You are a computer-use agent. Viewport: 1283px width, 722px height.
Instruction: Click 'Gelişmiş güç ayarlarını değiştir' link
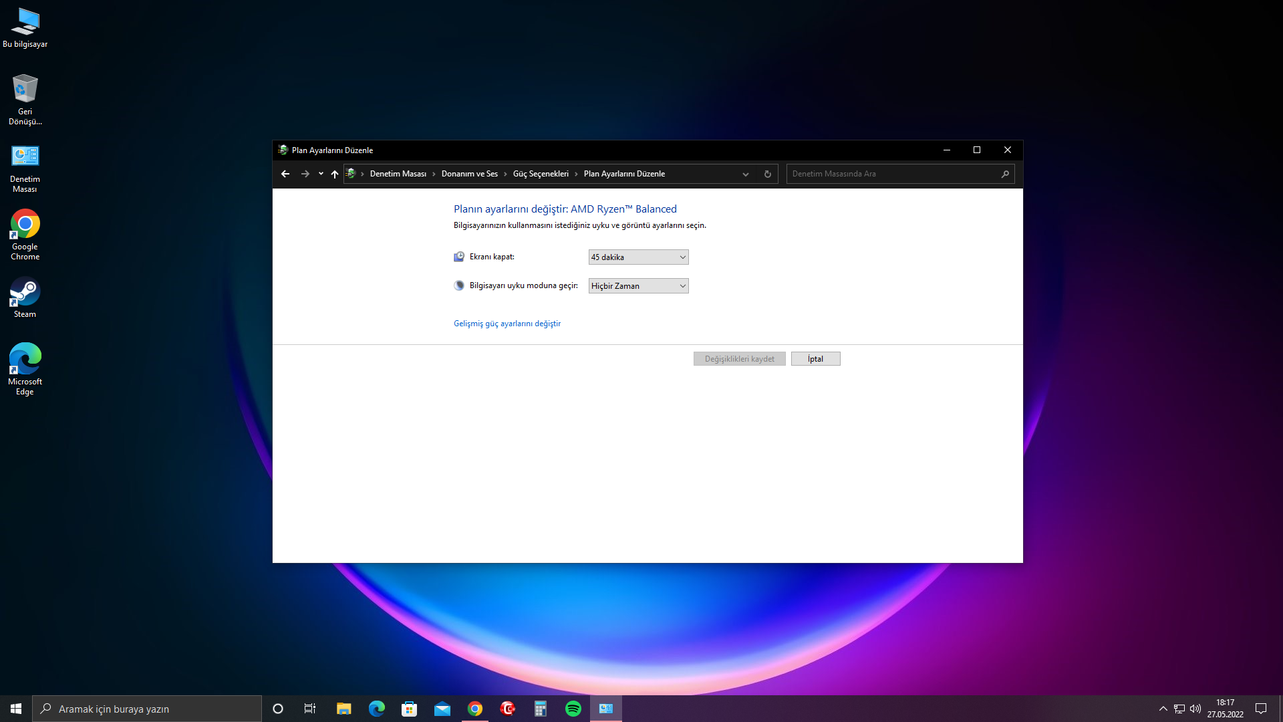point(507,324)
